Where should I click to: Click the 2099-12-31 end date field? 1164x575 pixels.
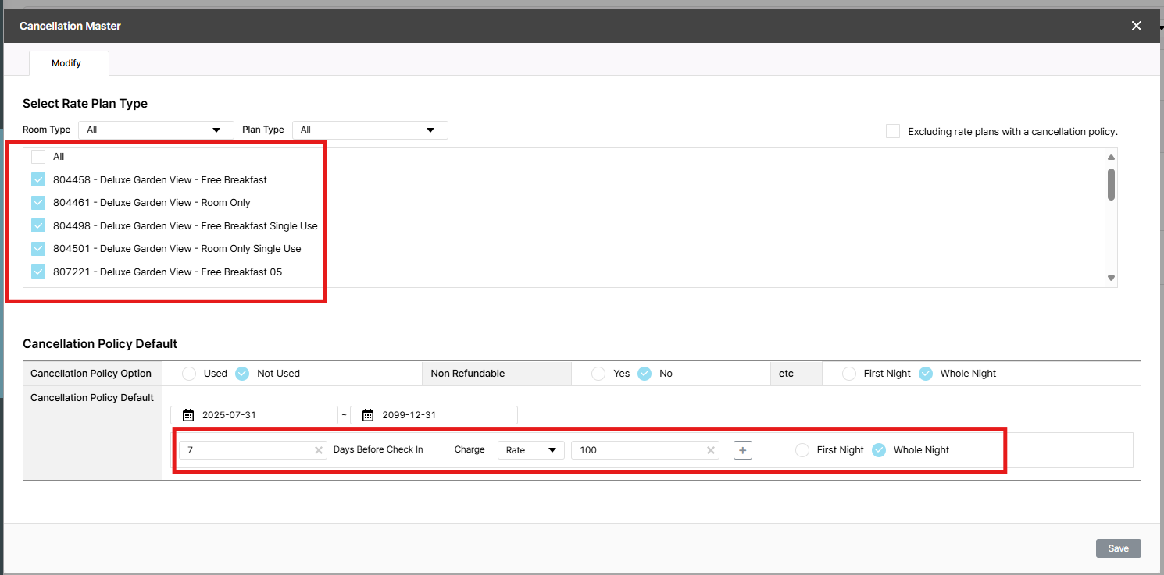coord(441,415)
